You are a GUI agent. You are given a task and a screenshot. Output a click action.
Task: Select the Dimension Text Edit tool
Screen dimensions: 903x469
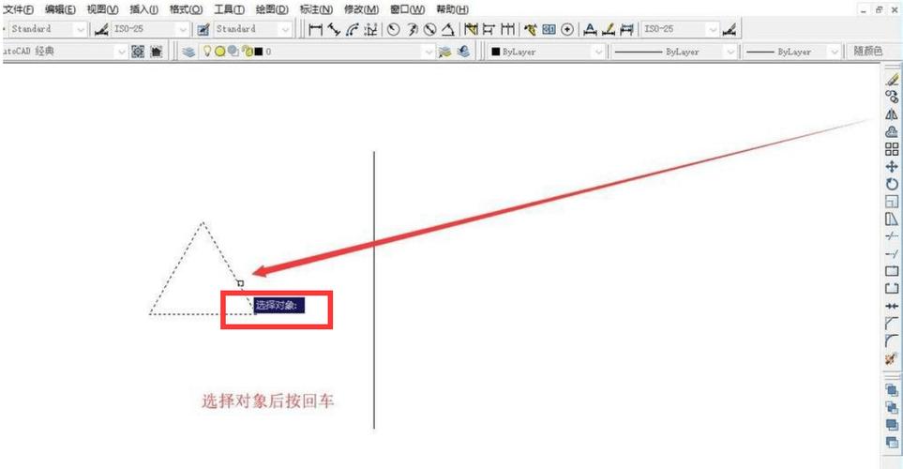click(609, 29)
